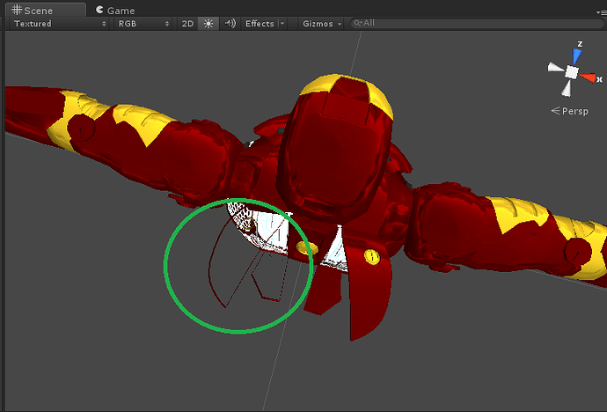Click the search magnifier icon
The image size is (607, 412).
(x=358, y=23)
